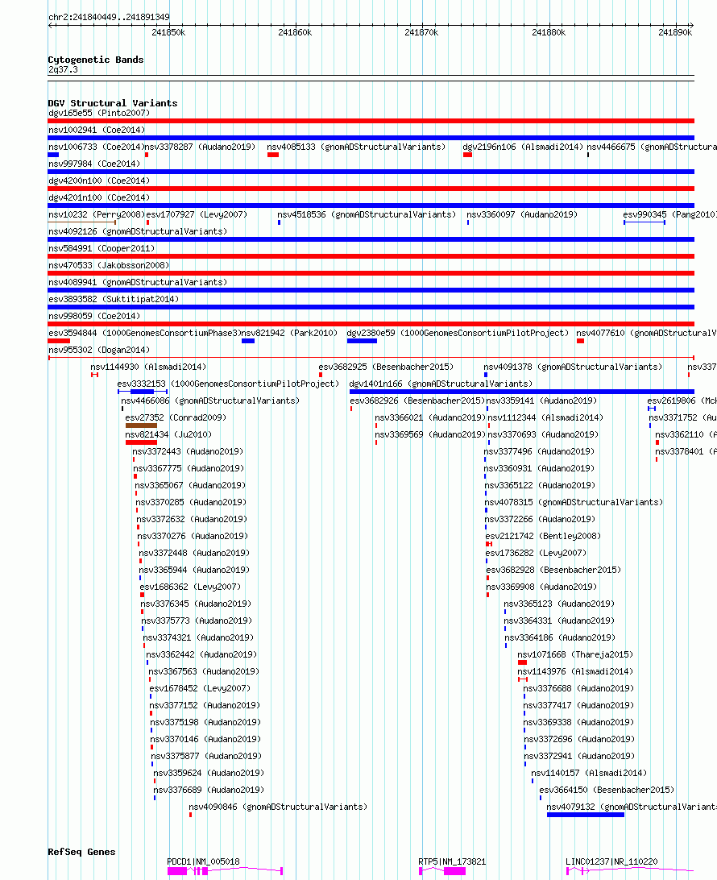717x880 pixels.
Task: Click nsv1143976 (Alsmadi2014) label
Action: point(575,670)
